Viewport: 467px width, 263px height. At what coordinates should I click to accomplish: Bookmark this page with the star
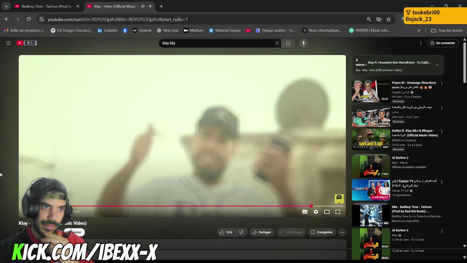[x=389, y=19]
